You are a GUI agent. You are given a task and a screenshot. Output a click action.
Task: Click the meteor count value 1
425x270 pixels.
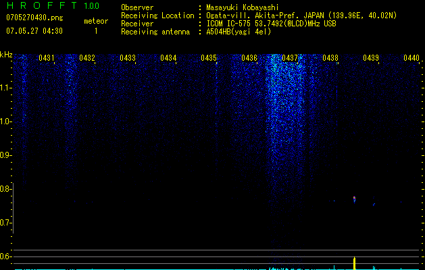click(96, 31)
